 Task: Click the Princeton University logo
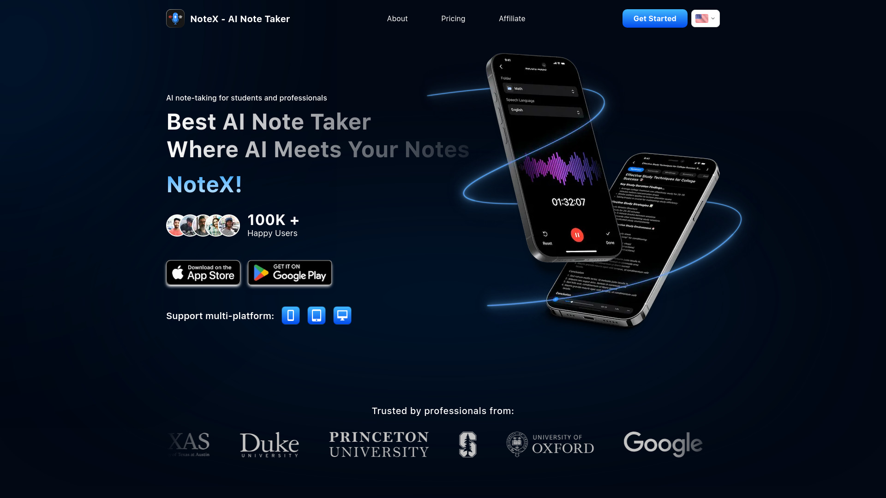pyautogui.click(x=378, y=445)
